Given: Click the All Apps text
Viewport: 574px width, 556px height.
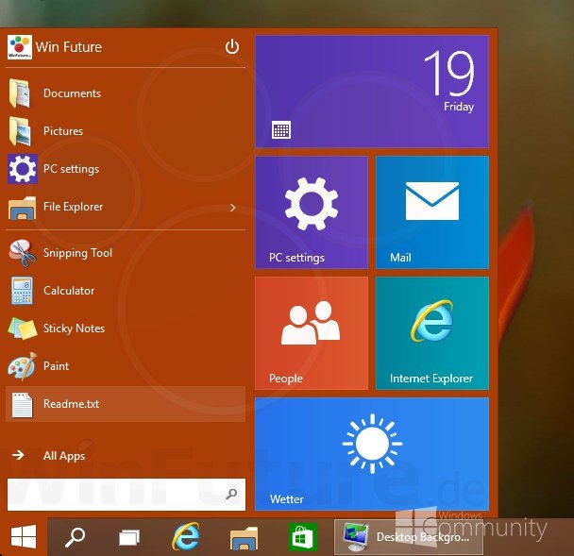Looking at the screenshot, I should (64, 456).
